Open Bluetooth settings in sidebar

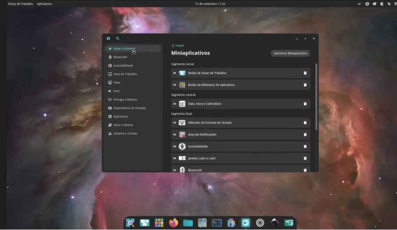coord(120,57)
